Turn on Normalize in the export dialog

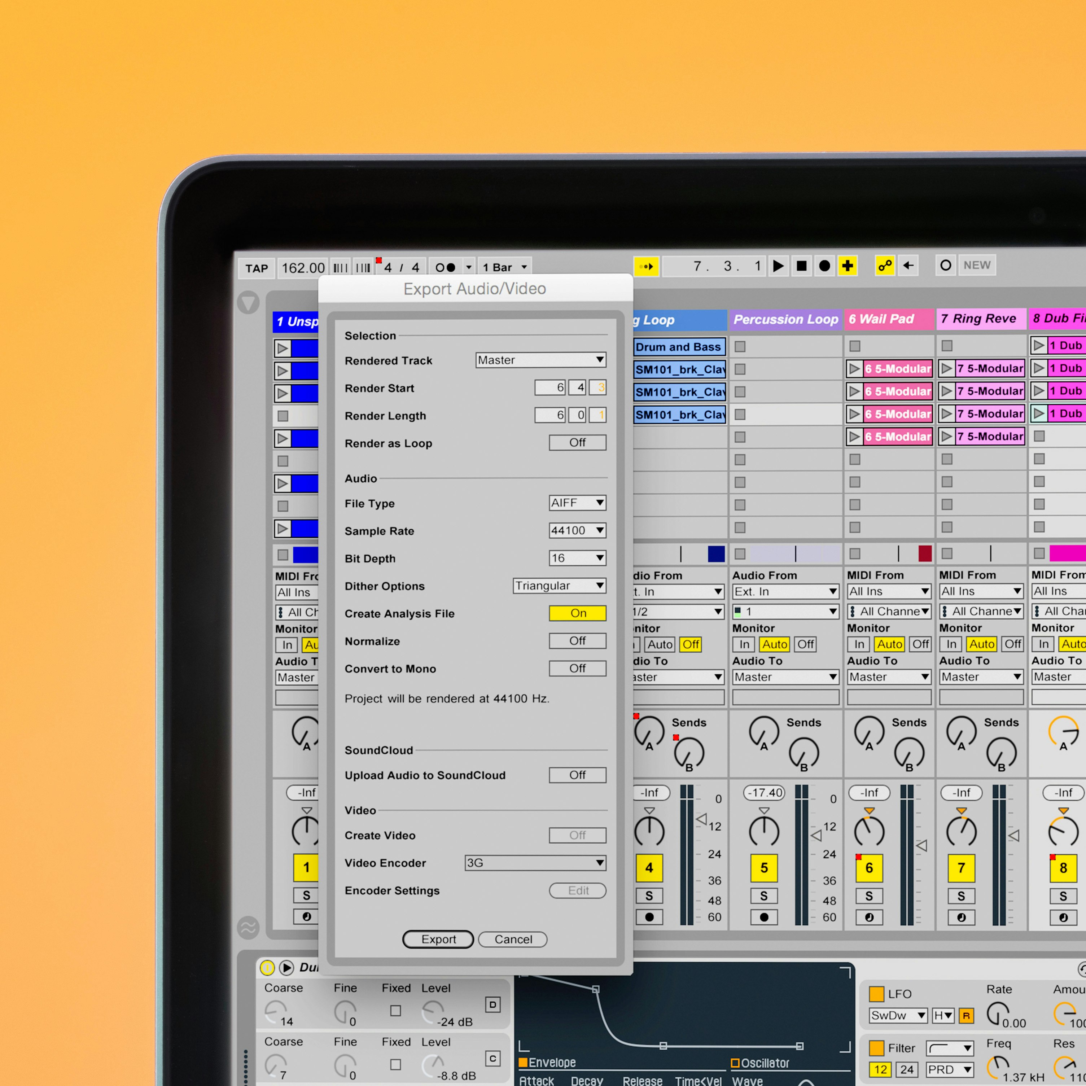tap(577, 641)
